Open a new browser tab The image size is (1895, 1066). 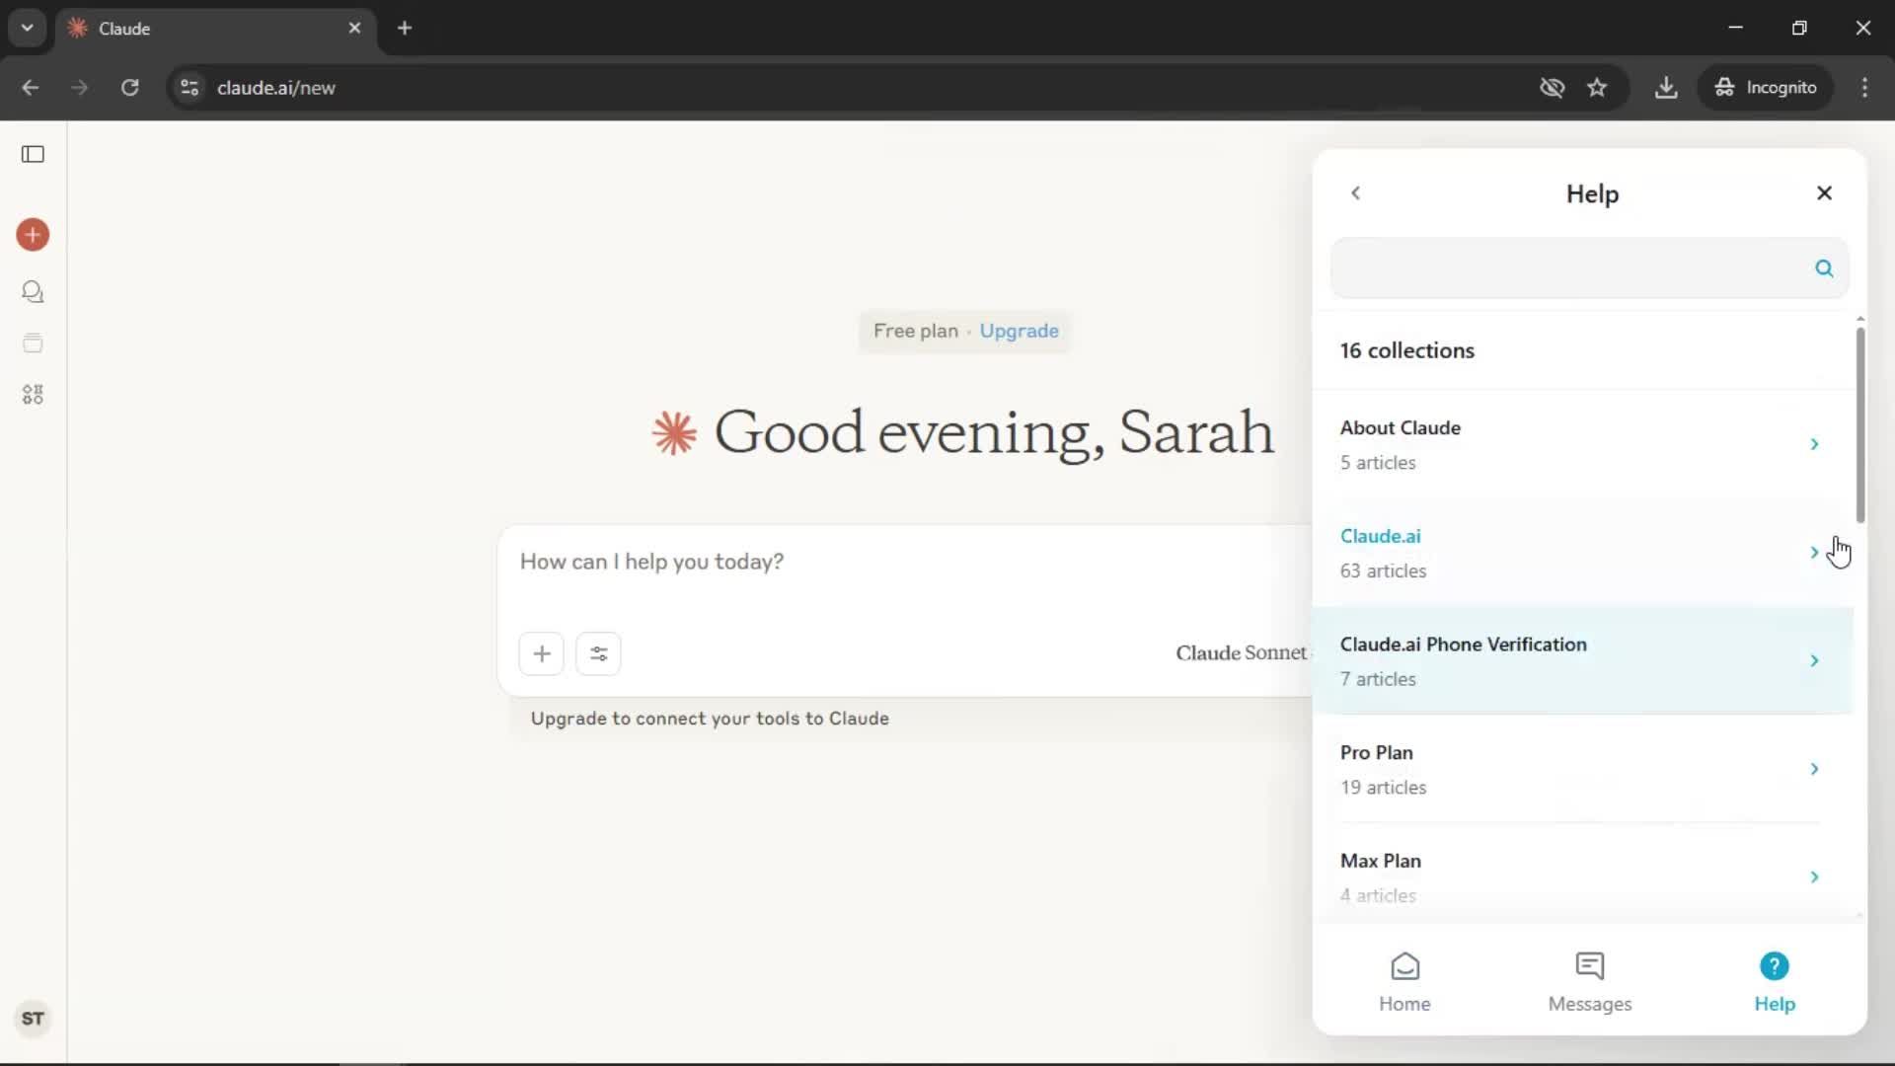pos(405,28)
